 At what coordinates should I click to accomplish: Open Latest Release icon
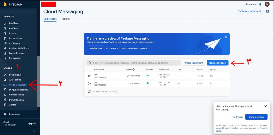click(x=5, y=53)
